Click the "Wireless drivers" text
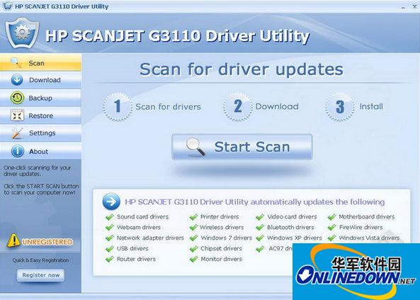The image size is (420, 300). point(222,227)
